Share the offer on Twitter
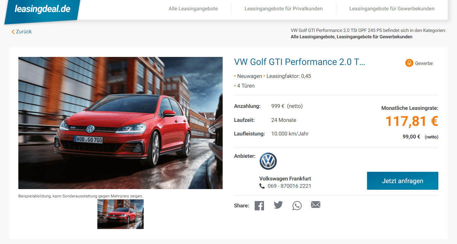 pos(278,205)
